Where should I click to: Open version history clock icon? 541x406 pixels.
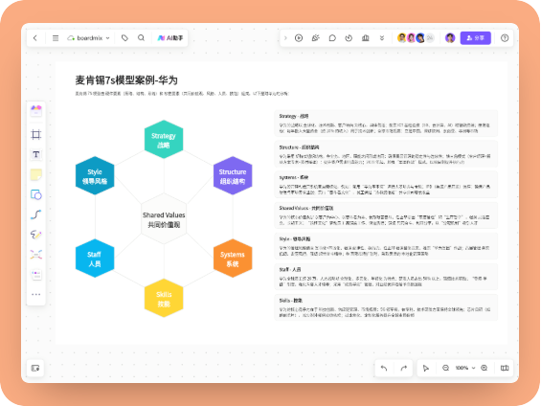349,38
